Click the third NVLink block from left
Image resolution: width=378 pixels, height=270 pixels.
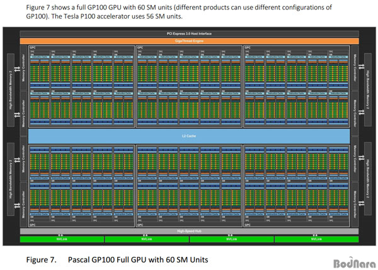pyautogui.click(x=232, y=239)
